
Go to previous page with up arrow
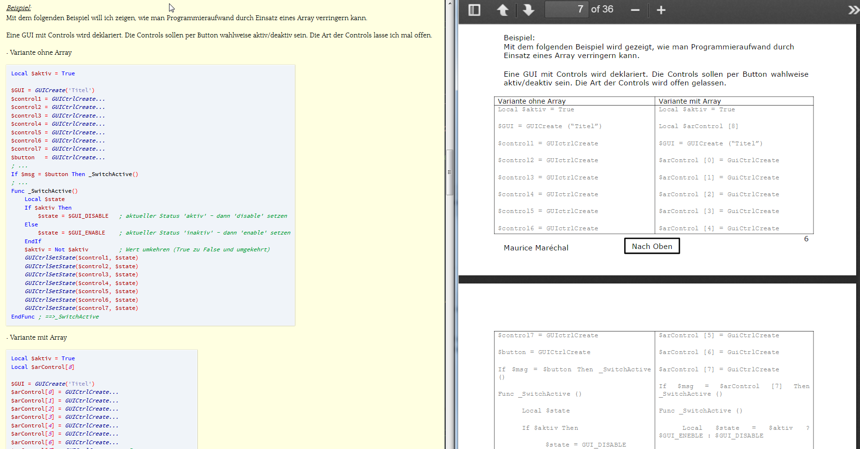503,10
